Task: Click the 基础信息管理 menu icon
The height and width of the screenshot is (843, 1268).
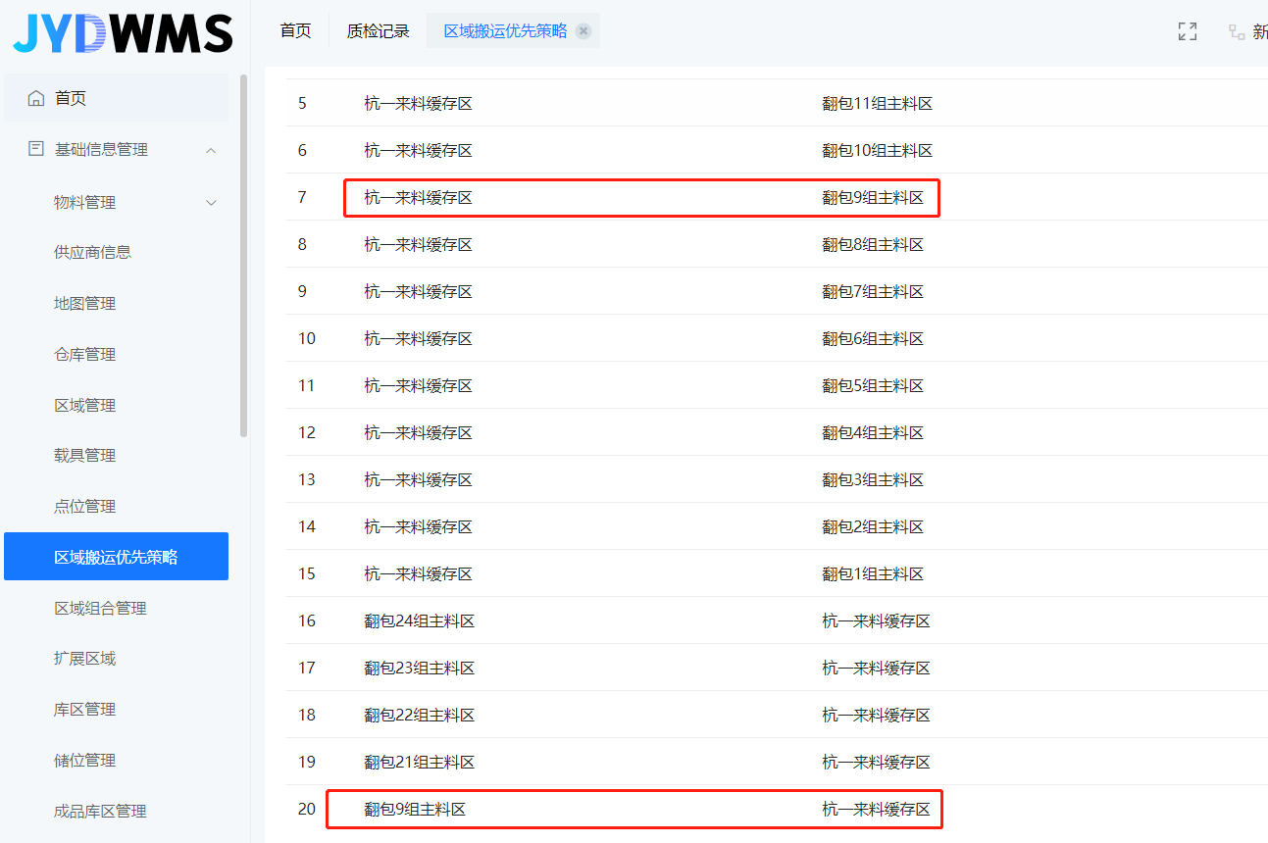Action: click(36, 149)
